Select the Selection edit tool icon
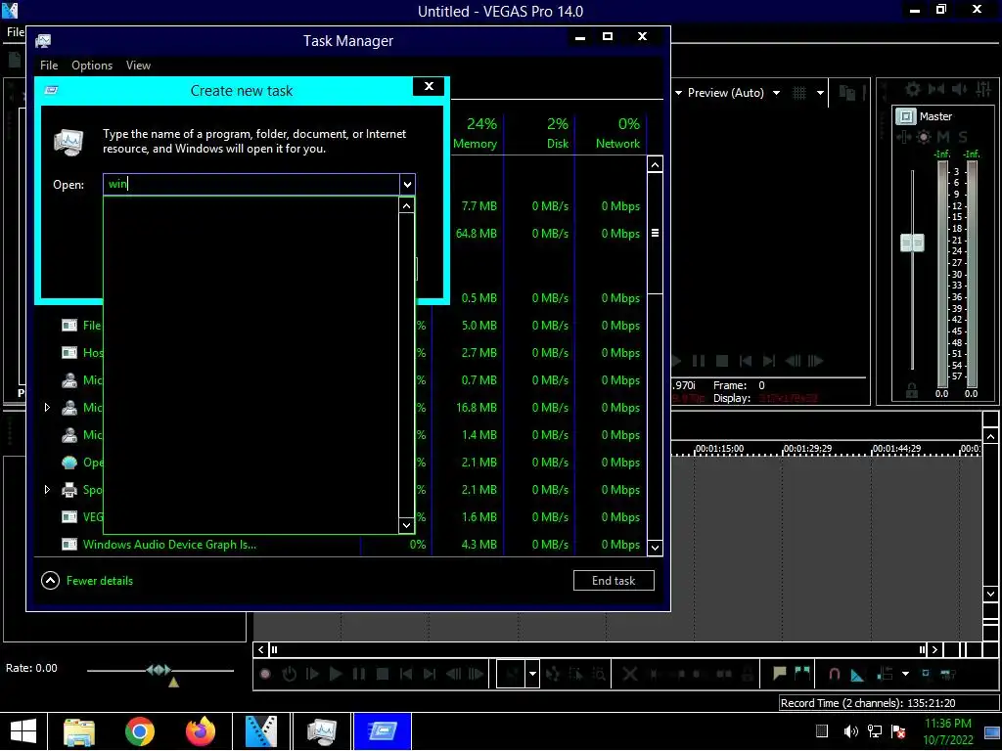The height and width of the screenshot is (751, 1002). 575,674
